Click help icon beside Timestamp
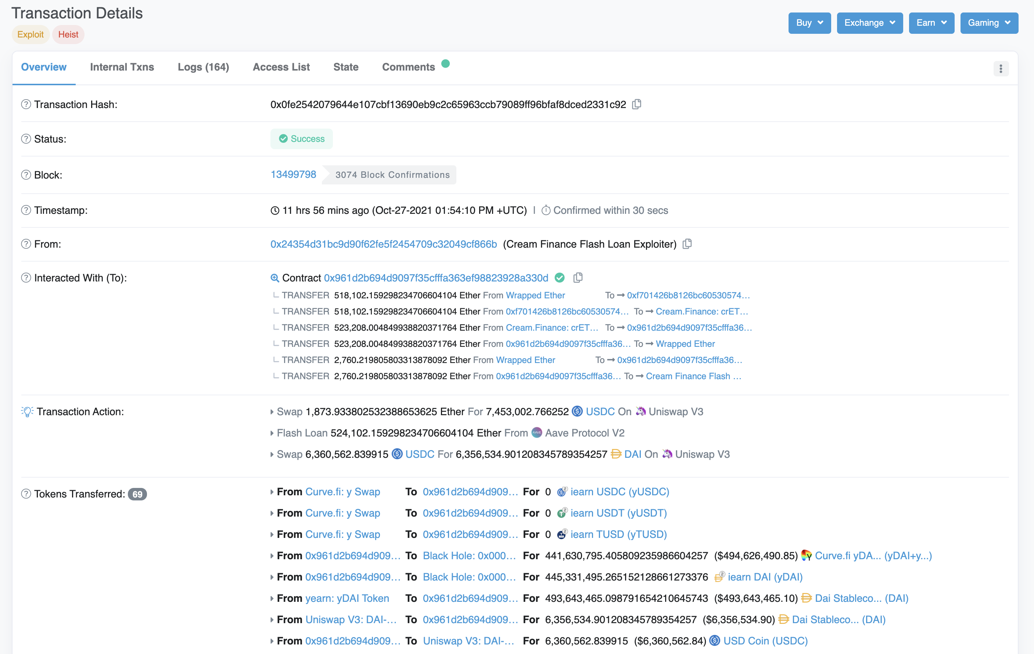The image size is (1034, 654). [x=26, y=210]
